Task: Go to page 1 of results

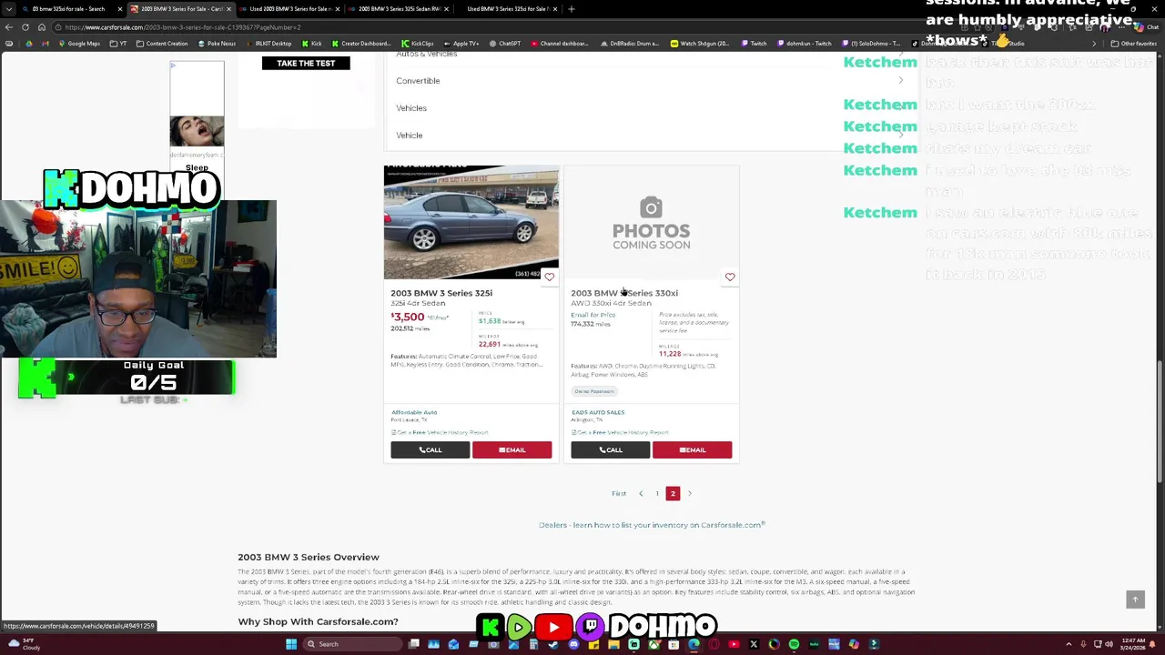Action: [656, 493]
